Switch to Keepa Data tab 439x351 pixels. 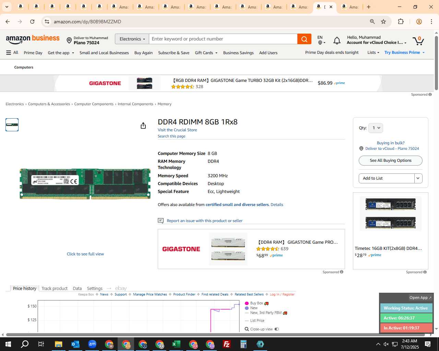click(77, 288)
